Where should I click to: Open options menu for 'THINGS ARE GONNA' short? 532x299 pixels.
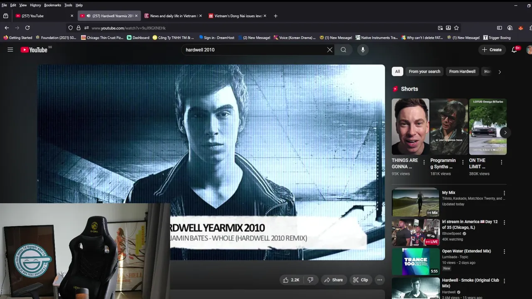[424, 162]
